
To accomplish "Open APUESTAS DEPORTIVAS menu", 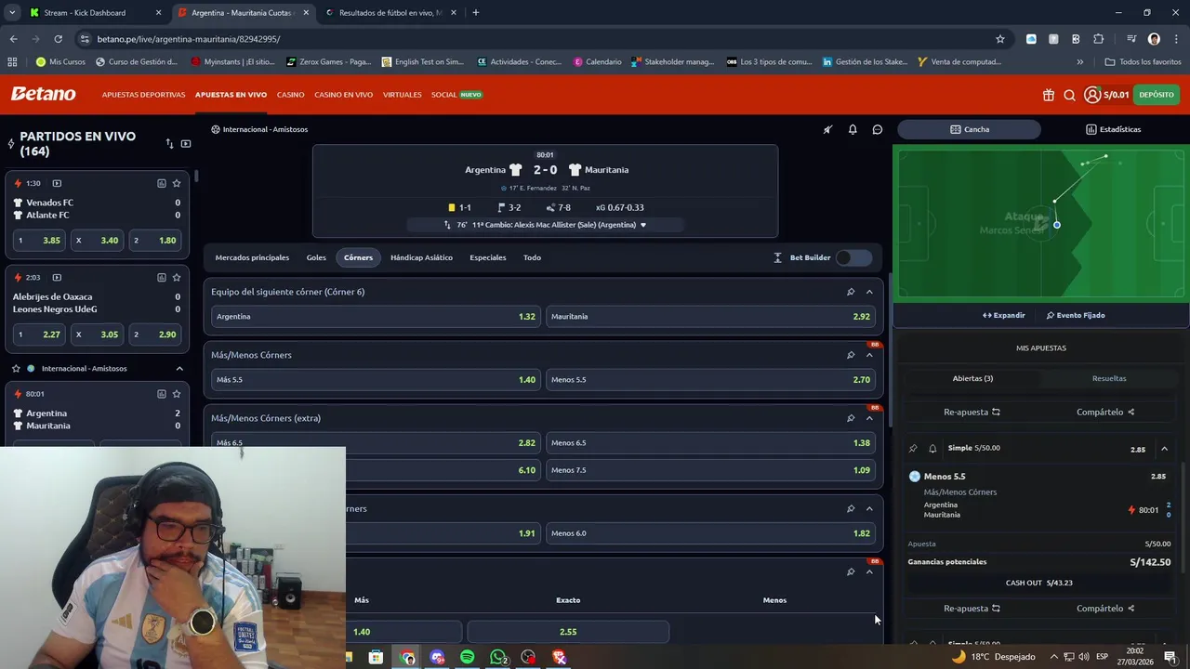I will click(x=143, y=95).
